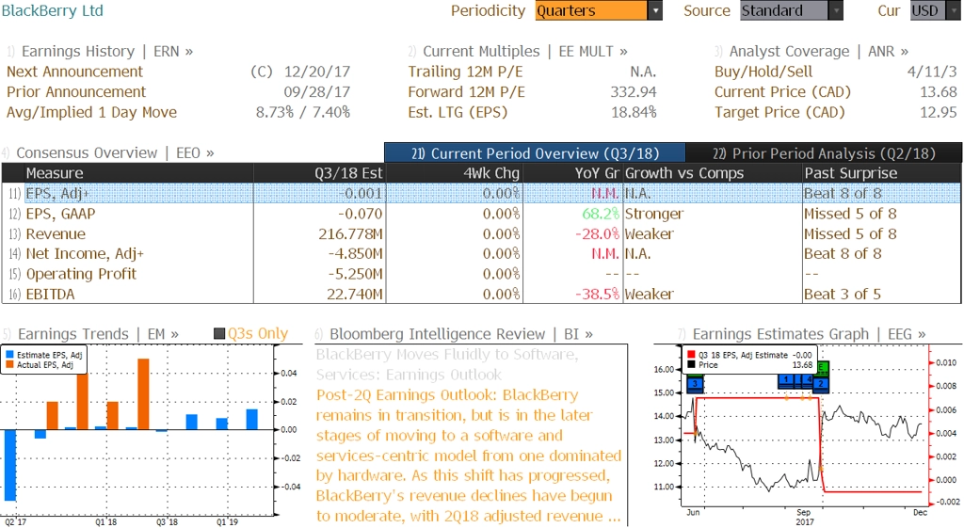
Task: Click the Est. LTG (EPS) value 18.84%
Action: [x=634, y=113]
